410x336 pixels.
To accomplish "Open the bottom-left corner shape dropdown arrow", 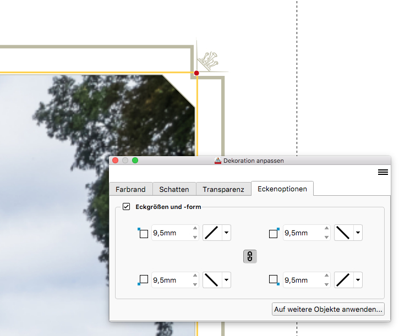I will [x=226, y=280].
